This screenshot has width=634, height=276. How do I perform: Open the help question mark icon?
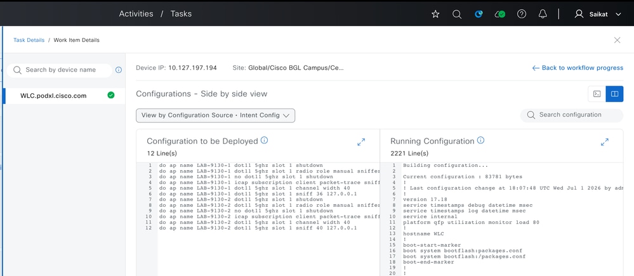522,14
